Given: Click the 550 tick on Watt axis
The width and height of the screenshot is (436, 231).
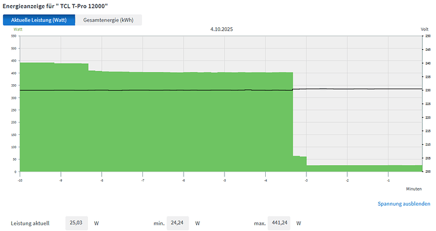Looking at the screenshot, I should point(14,36).
